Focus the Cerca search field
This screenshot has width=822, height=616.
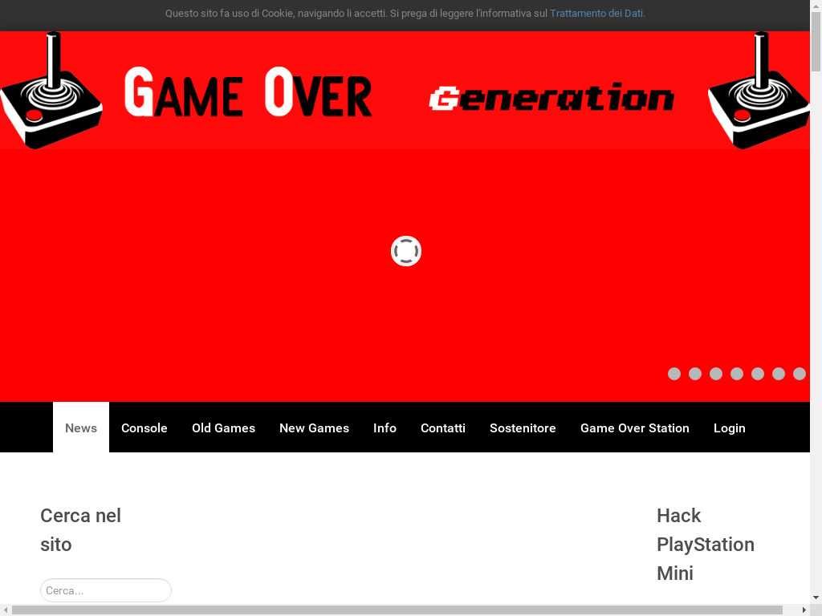(106, 590)
